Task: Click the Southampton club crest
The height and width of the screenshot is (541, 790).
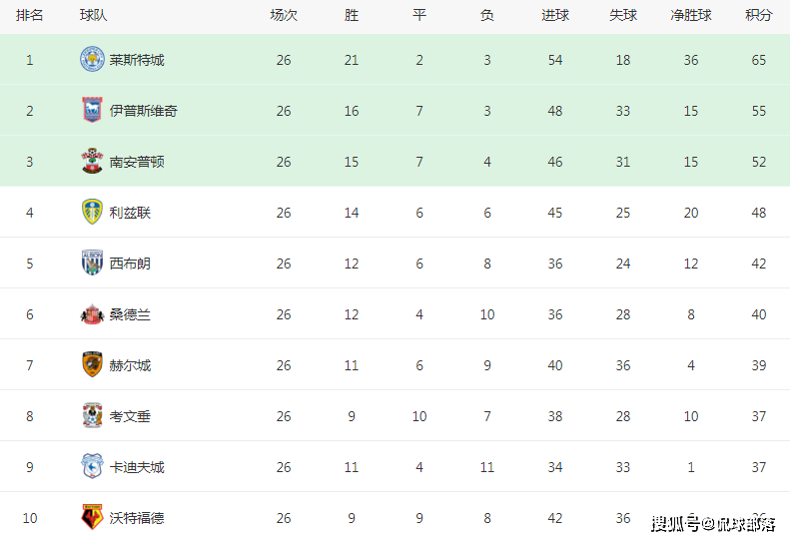Action: point(92,161)
